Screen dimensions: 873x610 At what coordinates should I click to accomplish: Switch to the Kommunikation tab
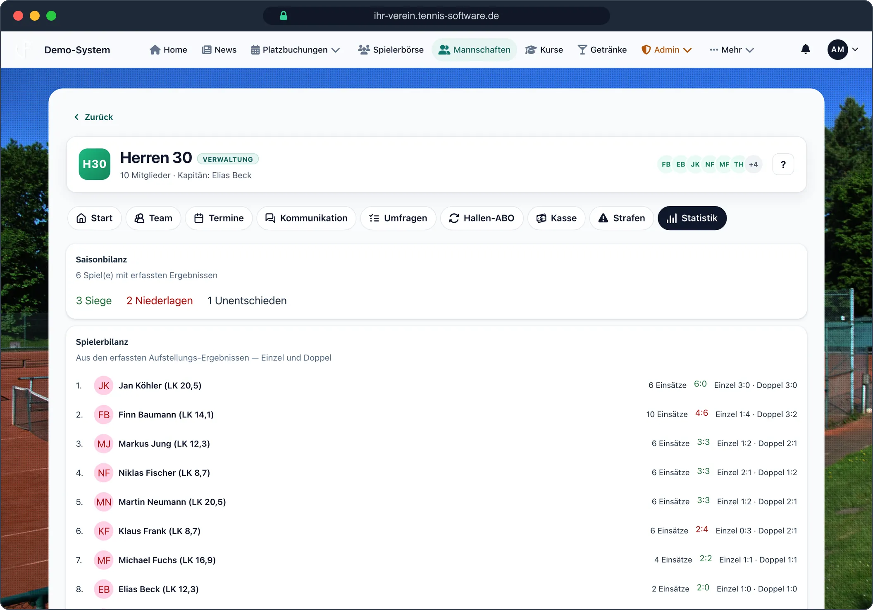[x=306, y=218]
